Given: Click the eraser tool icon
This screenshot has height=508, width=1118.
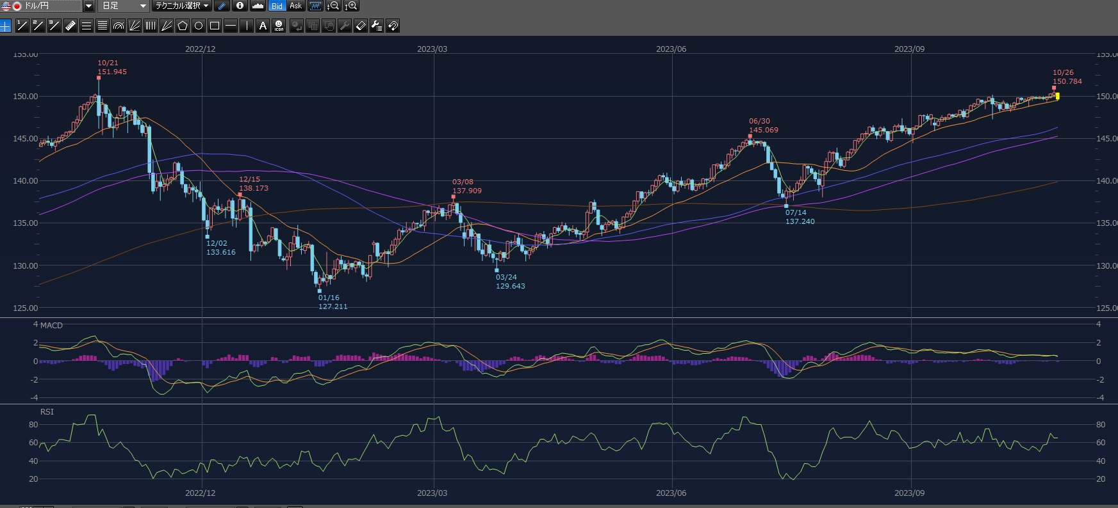Looking at the screenshot, I should [x=361, y=26].
